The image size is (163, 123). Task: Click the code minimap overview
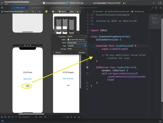[155, 21]
